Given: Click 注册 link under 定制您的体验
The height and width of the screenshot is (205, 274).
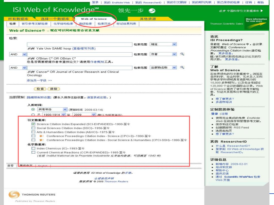Looking at the screenshot, I should coord(225,114).
